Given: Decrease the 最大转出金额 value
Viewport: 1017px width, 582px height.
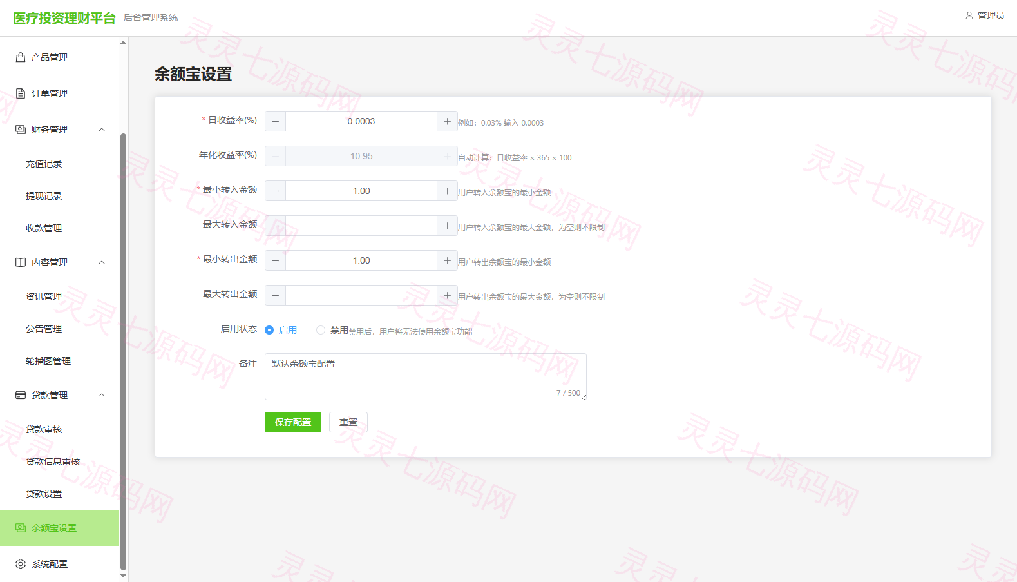Looking at the screenshot, I should coord(276,295).
